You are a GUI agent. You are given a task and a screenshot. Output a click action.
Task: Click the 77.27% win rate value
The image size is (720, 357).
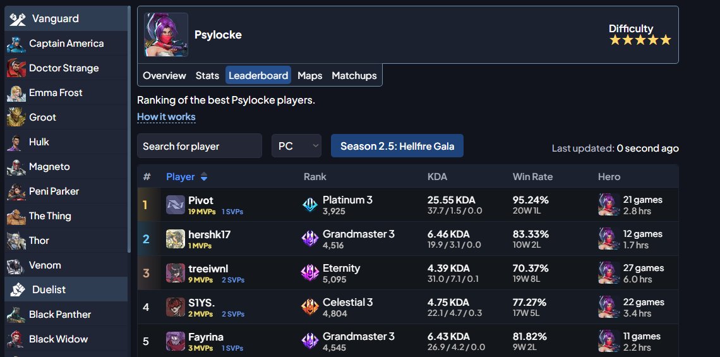[x=529, y=302]
